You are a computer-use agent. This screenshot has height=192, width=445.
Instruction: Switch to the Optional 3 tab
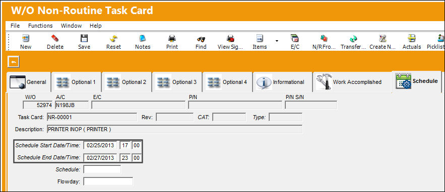(177, 82)
